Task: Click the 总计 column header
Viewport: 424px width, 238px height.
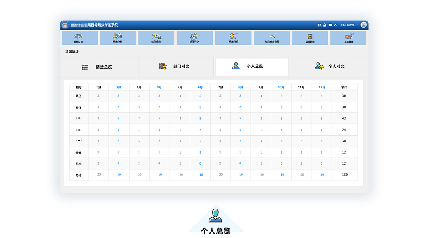Action: [344, 87]
